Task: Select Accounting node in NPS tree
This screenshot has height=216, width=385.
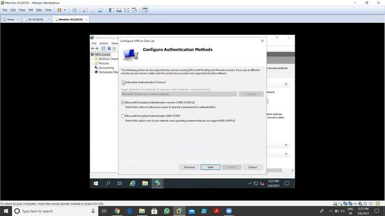Action: (x=106, y=68)
